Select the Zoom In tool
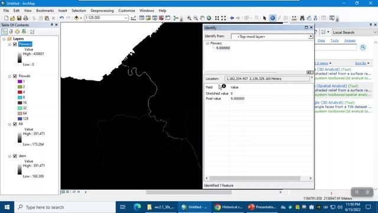The image size is (378, 213). [x=189, y=18]
